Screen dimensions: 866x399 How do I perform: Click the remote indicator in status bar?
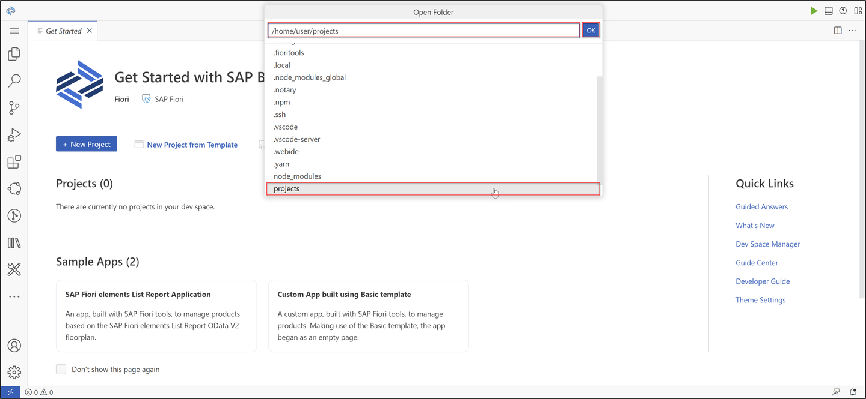(x=10, y=392)
